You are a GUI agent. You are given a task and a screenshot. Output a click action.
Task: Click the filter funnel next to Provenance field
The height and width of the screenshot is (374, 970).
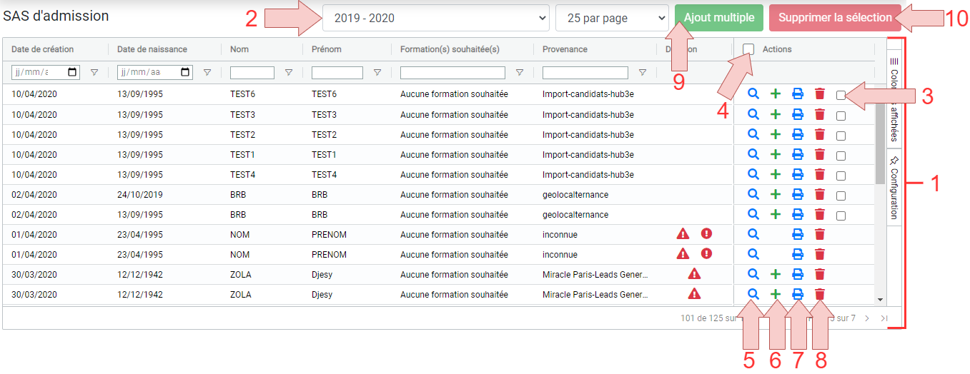tap(643, 73)
